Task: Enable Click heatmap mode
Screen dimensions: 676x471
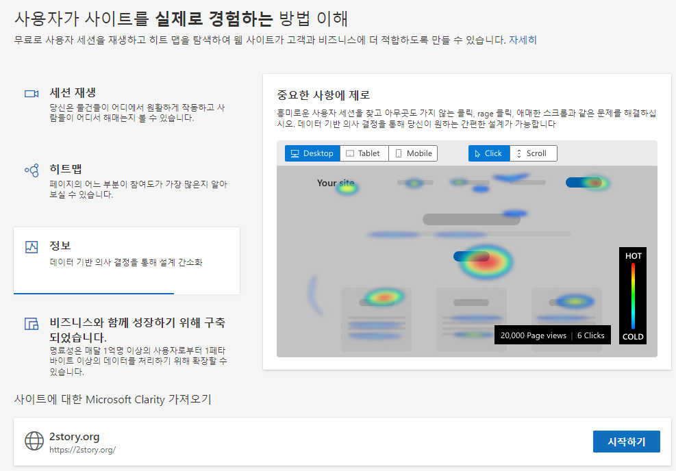Action: (488, 153)
